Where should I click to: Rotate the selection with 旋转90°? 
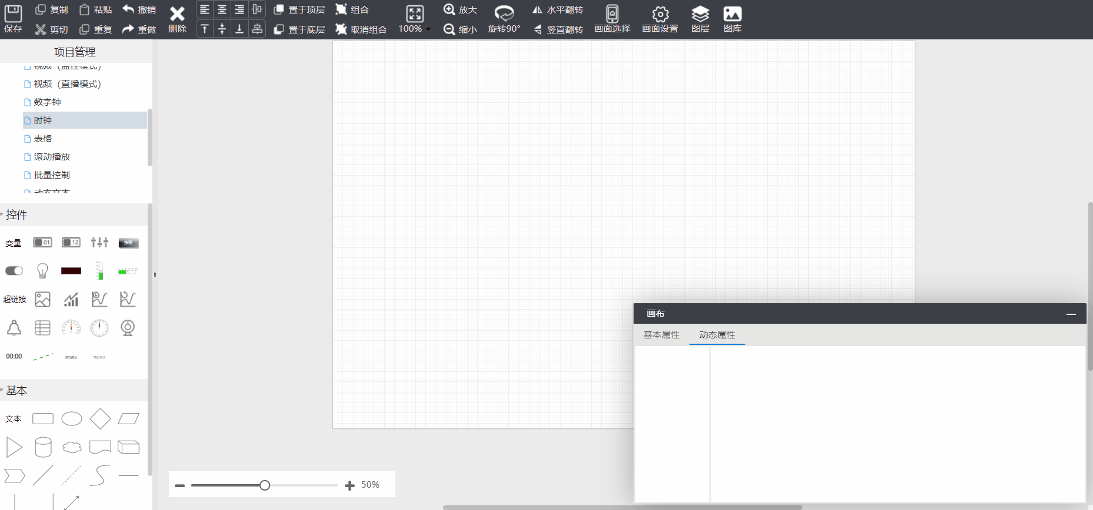[x=504, y=19]
